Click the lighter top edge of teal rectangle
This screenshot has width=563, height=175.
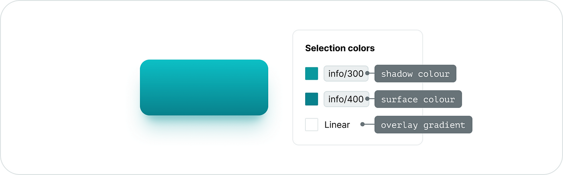[204, 62]
